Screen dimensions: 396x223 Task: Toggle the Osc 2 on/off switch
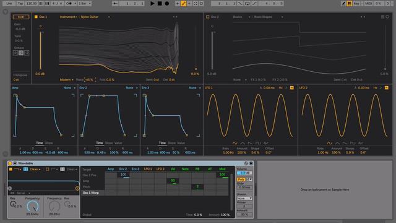tap(208, 17)
